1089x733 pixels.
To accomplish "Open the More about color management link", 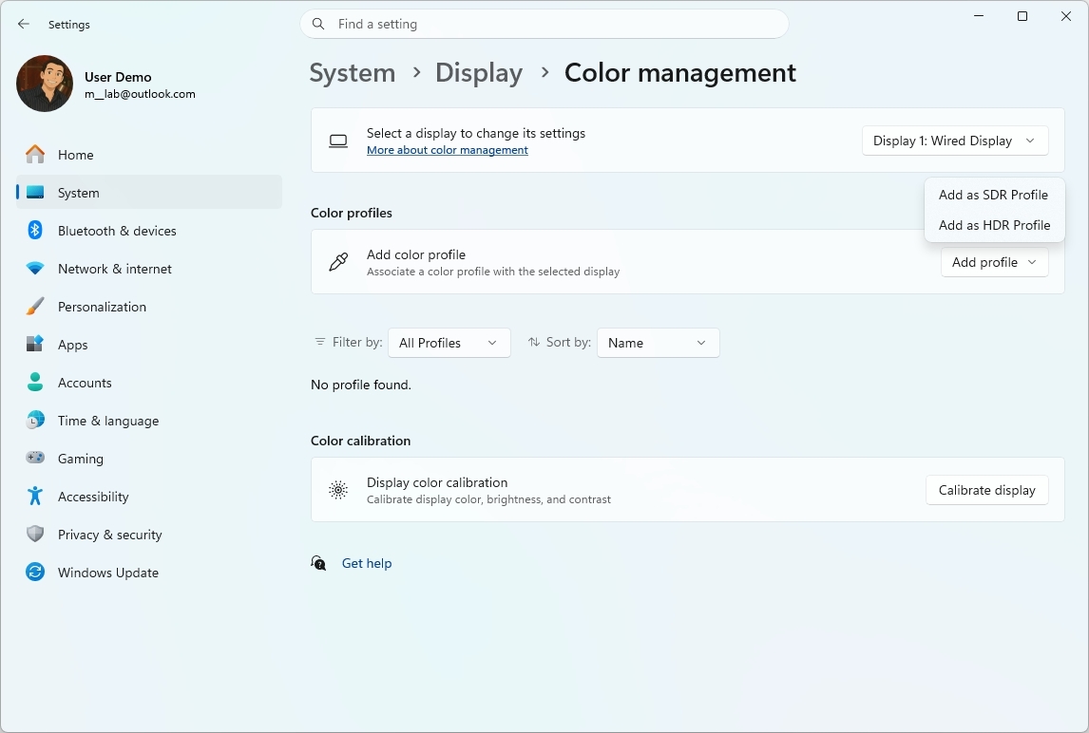I will tap(448, 150).
